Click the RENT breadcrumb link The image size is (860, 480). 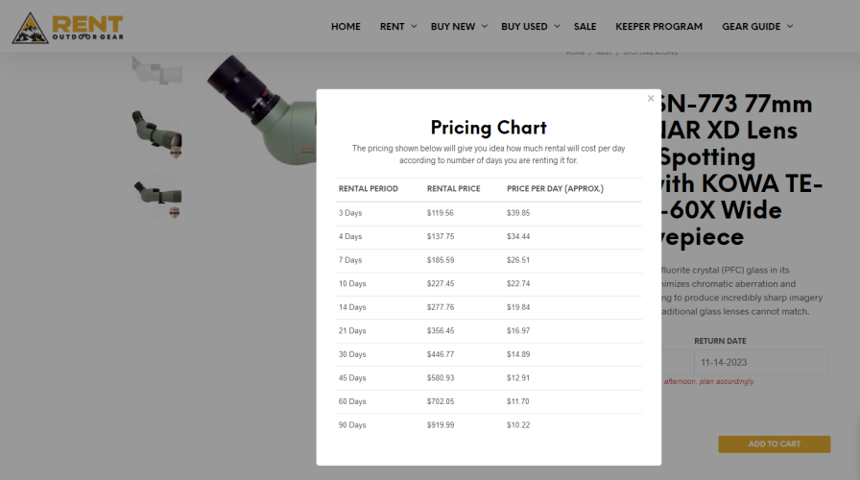pyautogui.click(x=604, y=53)
